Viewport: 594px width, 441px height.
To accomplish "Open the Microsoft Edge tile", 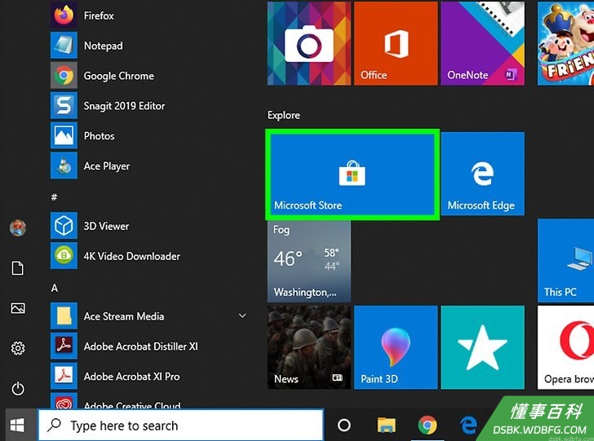I will click(x=483, y=174).
